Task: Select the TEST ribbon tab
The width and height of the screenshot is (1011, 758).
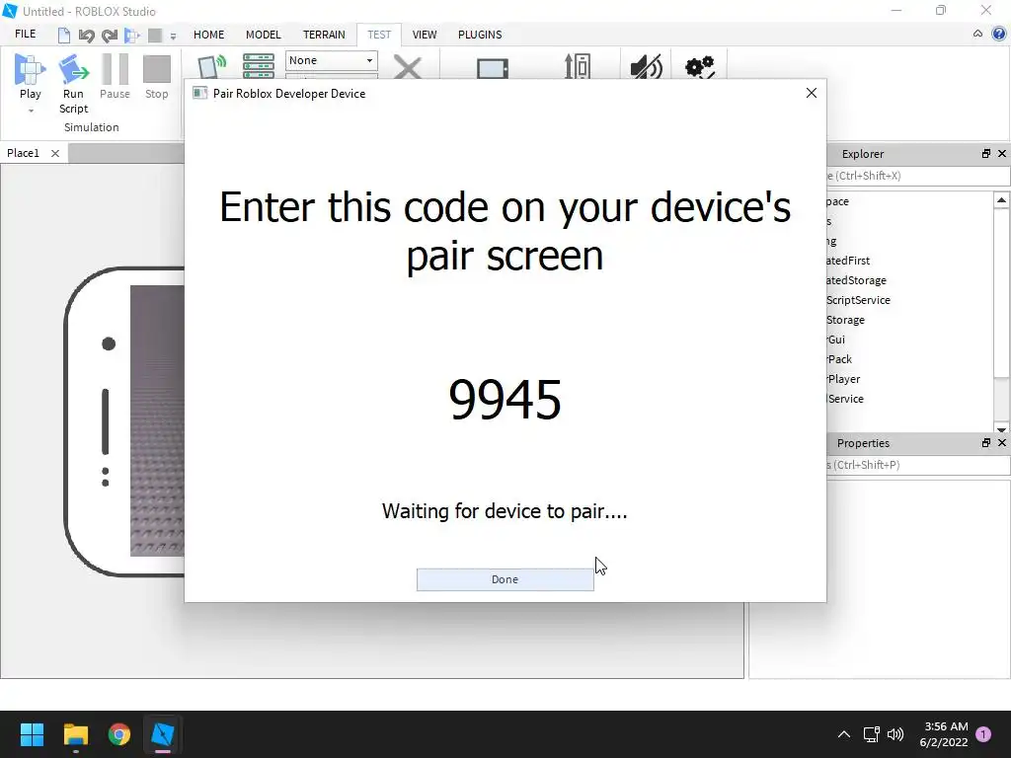Action: pos(379,35)
